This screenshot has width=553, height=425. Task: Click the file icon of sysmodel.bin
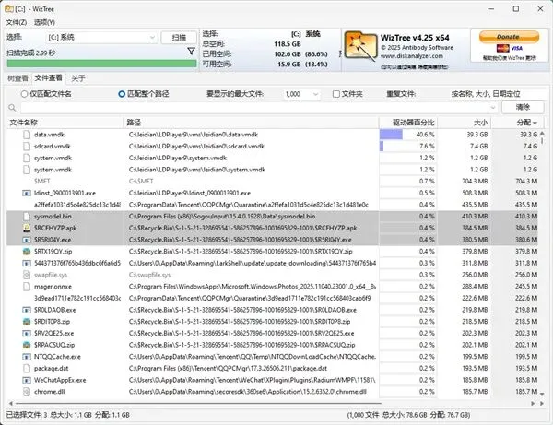pyautogui.click(x=27, y=217)
